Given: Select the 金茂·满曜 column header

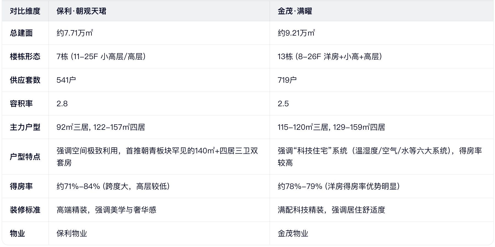Looking at the screenshot, I should click(295, 11).
